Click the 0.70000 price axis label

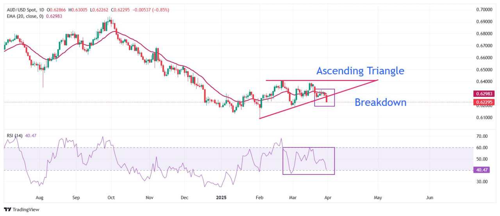coord(484,9)
